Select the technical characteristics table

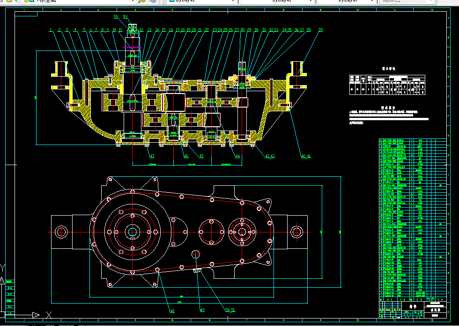(387, 85)
